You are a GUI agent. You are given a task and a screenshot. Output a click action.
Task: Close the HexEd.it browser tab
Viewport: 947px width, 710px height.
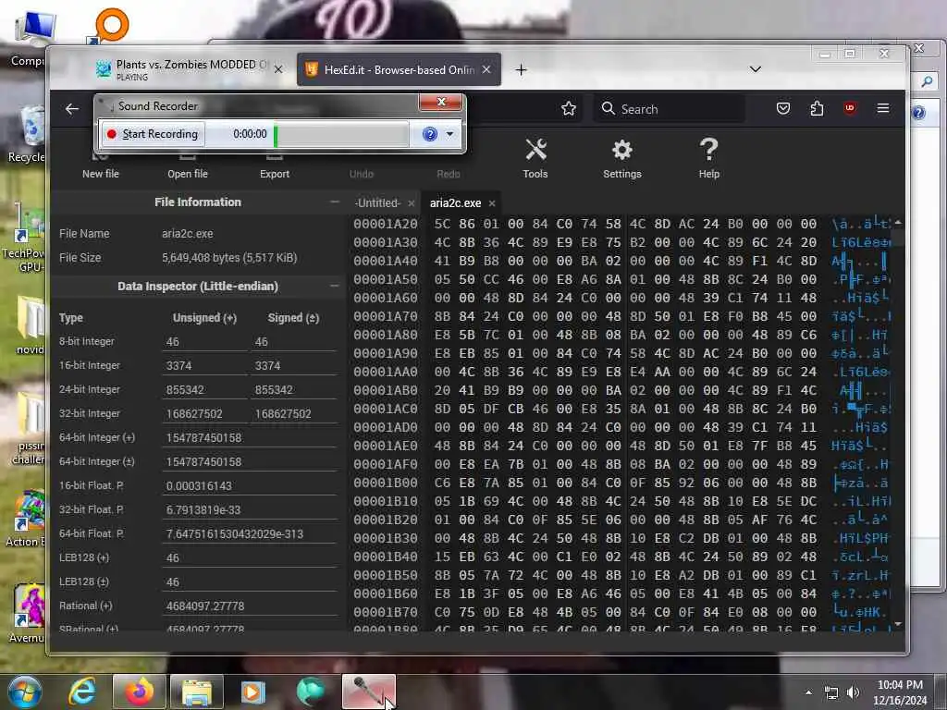[486, 69]
